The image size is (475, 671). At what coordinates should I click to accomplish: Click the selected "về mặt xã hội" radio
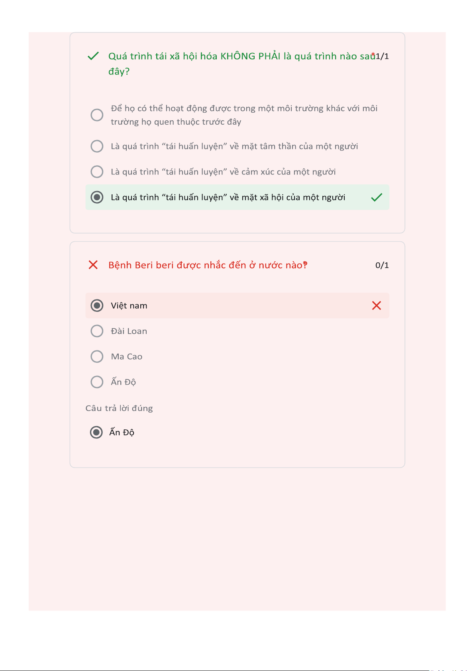97,197
